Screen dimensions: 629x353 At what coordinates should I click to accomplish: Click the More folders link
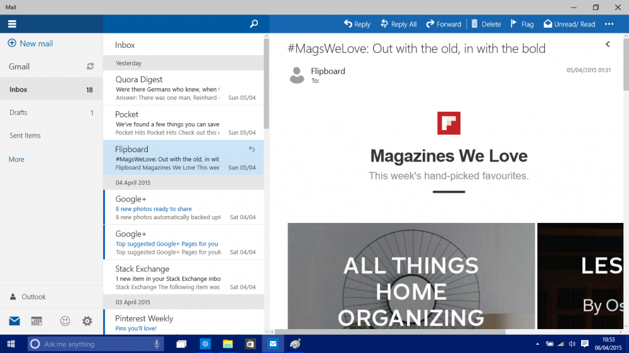coord(16,160)
